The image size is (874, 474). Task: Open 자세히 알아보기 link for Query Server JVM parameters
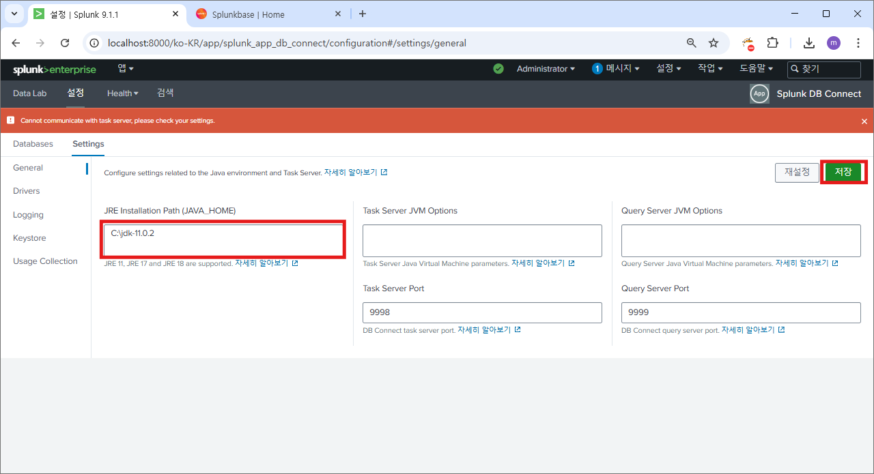tap(806, 263)
